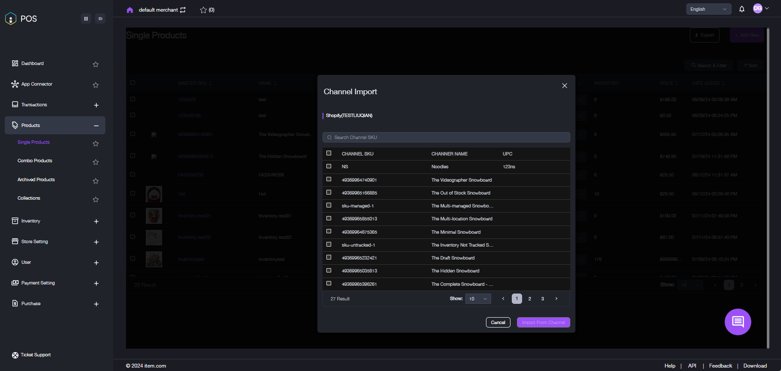Click the home icon in top bar
The image size is (781, 371).
pos(130,10)
